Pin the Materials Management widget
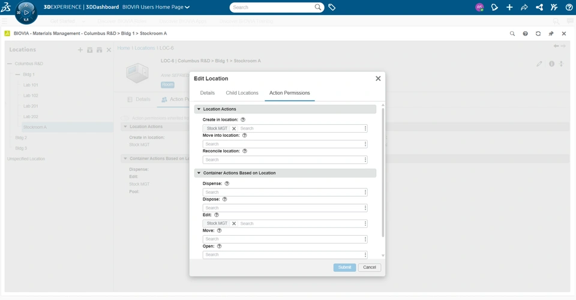The image size is (576, 300). (551, 34)
